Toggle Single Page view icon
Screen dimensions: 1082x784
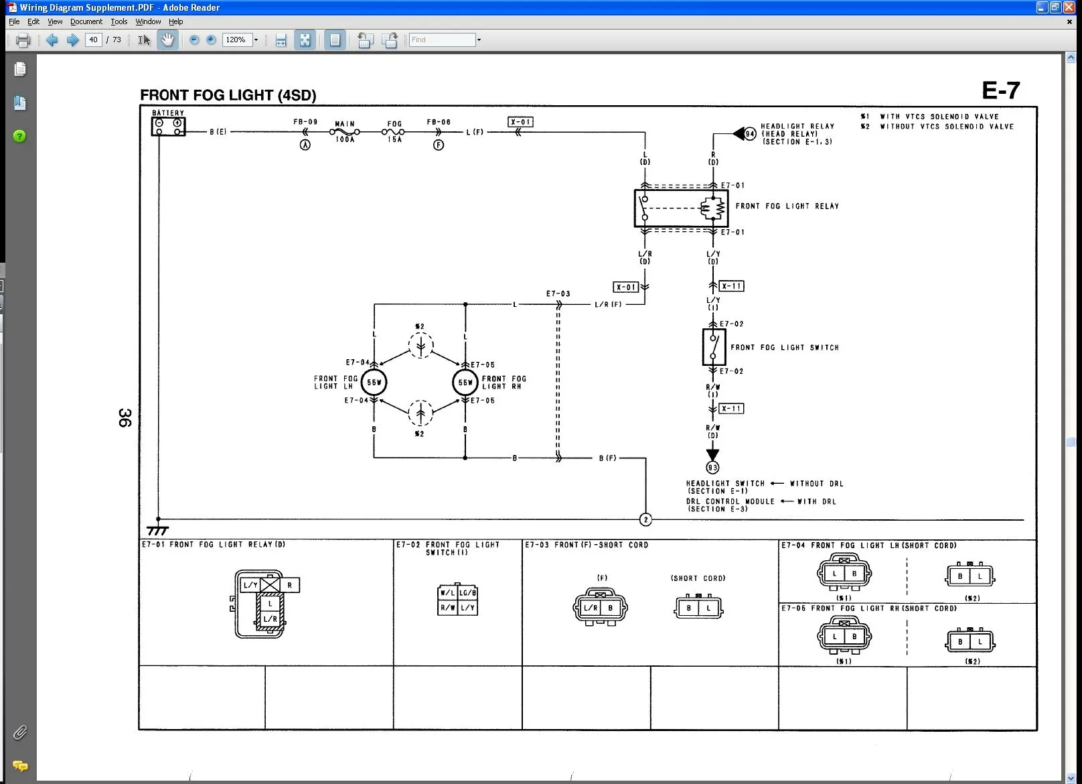pyautogui.click(x=335, y=40)
